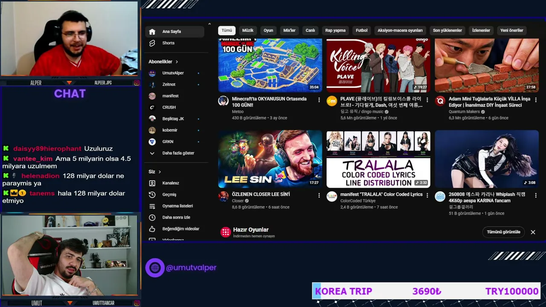Select the Mix'ler filter chip
This screenshot has width=546, height=307.
click(290, 30)
